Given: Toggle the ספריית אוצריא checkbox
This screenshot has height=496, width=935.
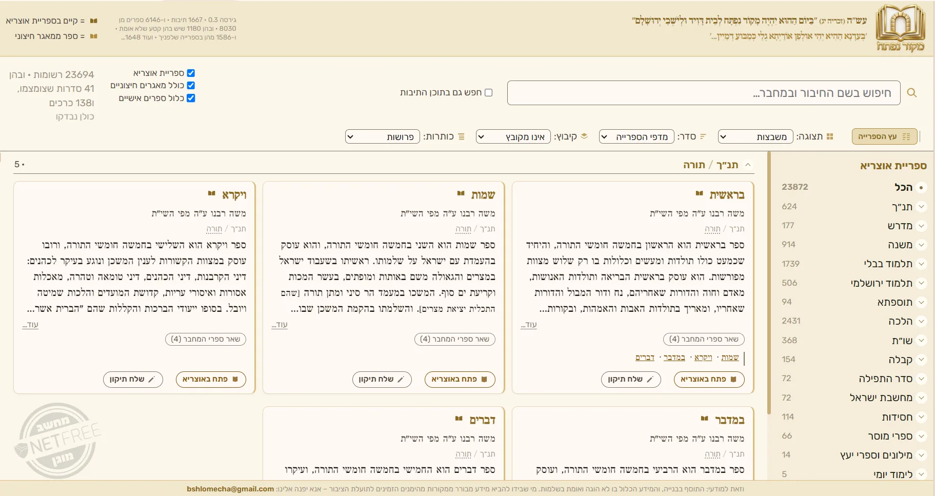Looking at the screenshot, I should (x=191, y=73).
